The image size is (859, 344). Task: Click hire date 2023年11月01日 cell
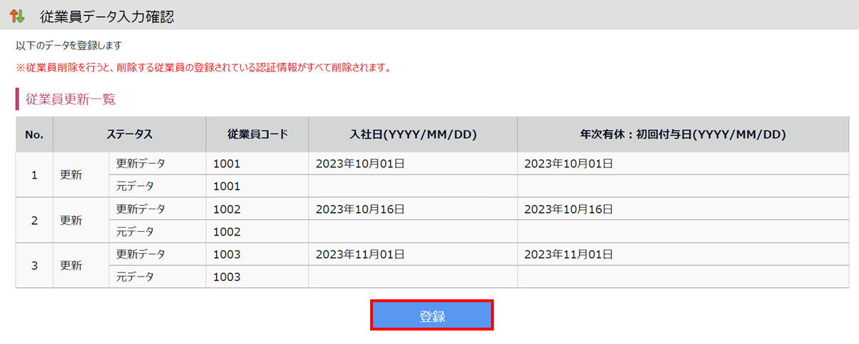point(360,254)
